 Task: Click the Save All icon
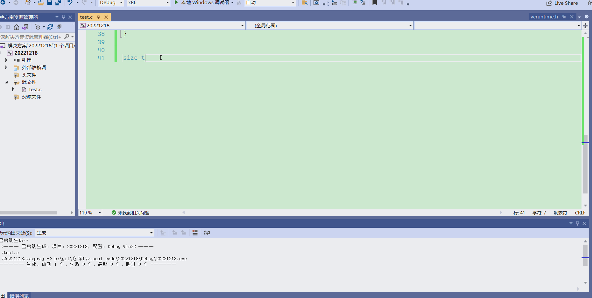pos(58,3)
